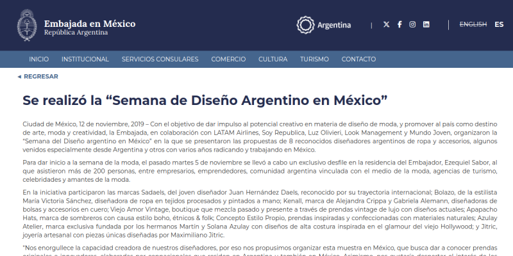The height and width of the screenshot is (256, 513).
Task: Open the embassy's X (Twitter) profile
Action: tap(387, 24)
